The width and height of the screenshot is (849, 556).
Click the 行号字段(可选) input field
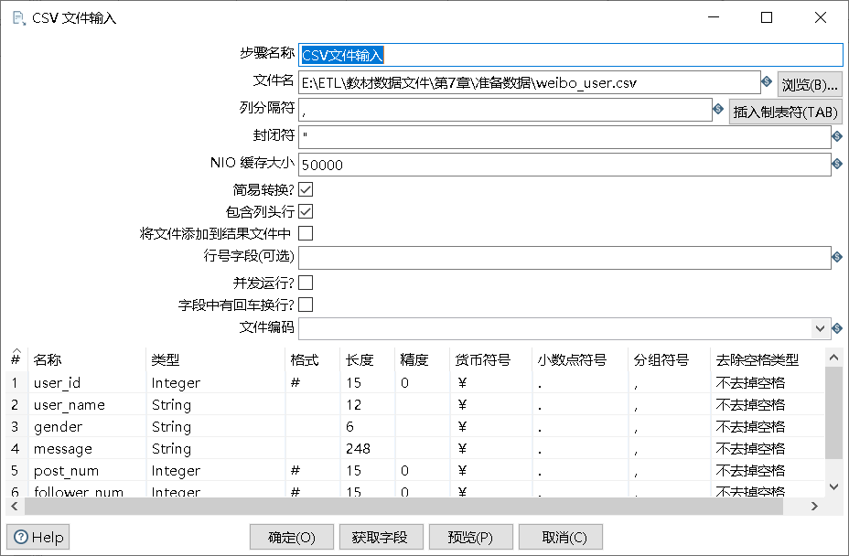[x=564, y=258]
